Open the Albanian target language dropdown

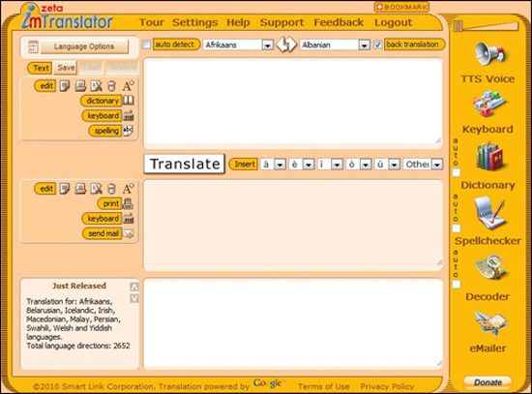pos(335,45)
